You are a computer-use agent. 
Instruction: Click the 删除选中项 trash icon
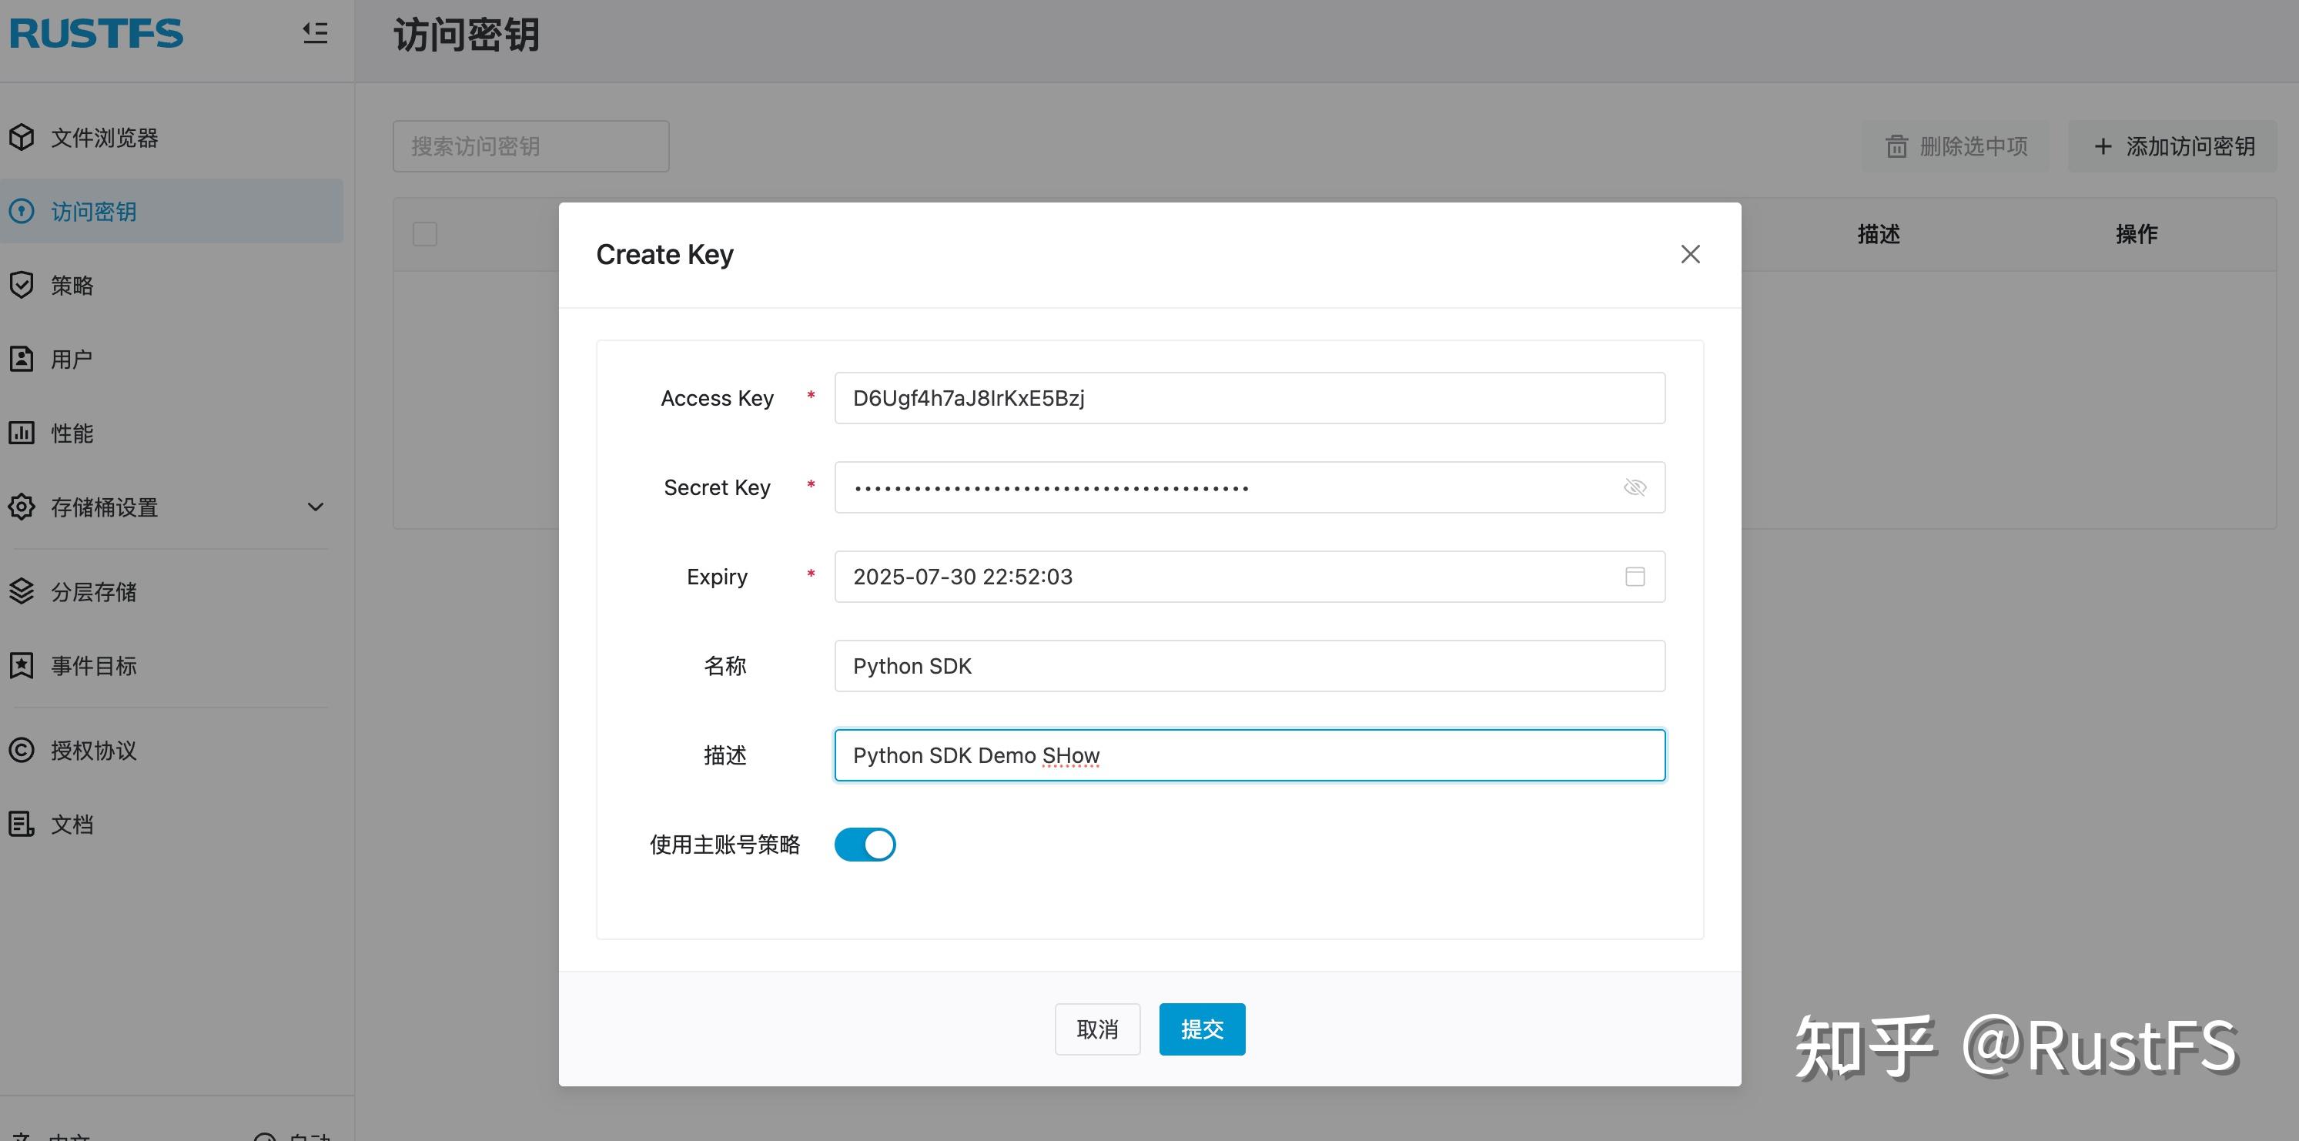click(1896, 146)
